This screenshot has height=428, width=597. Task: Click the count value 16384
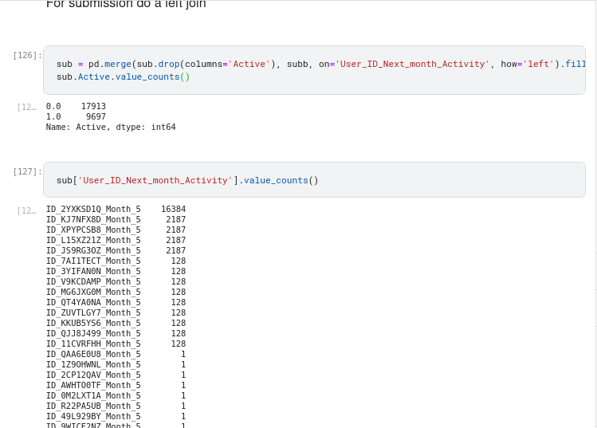[173, 209]
